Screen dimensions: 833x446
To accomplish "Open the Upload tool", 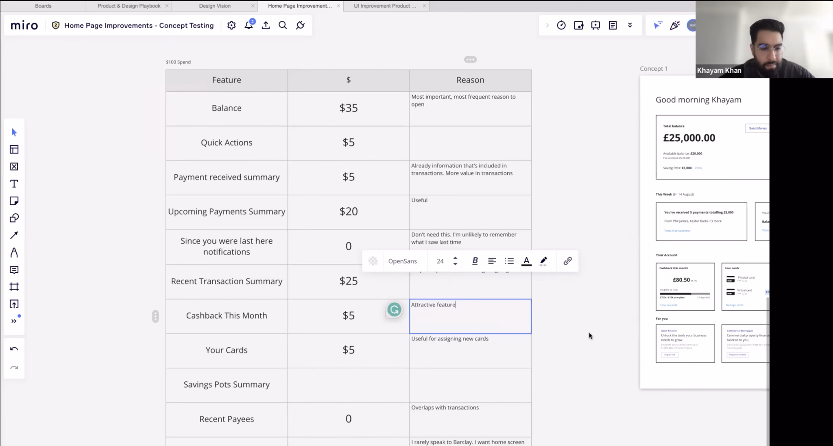I will click(14, 304).
